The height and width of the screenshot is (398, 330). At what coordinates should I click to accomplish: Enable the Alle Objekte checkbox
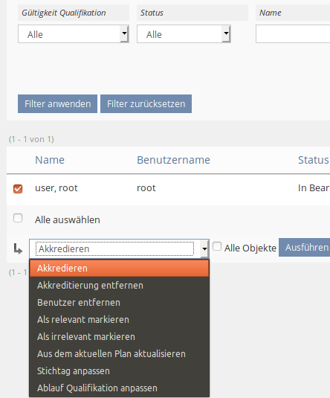click(x=217, y=246)
